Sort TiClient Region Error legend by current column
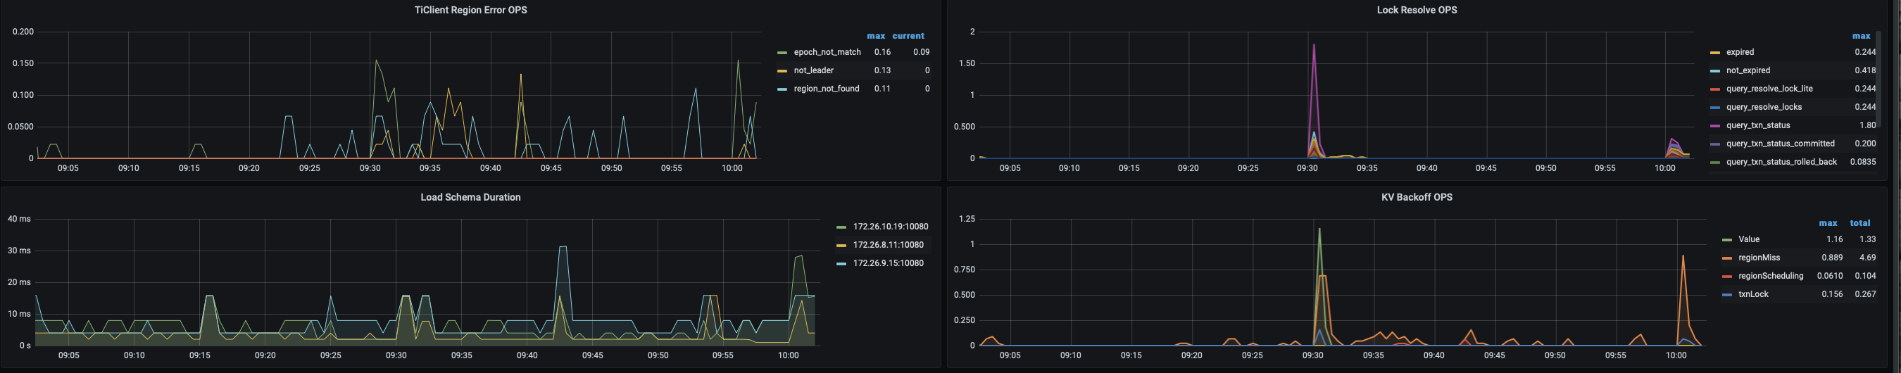The height and width of the screenshot is (373, 1901). [908, 36]
